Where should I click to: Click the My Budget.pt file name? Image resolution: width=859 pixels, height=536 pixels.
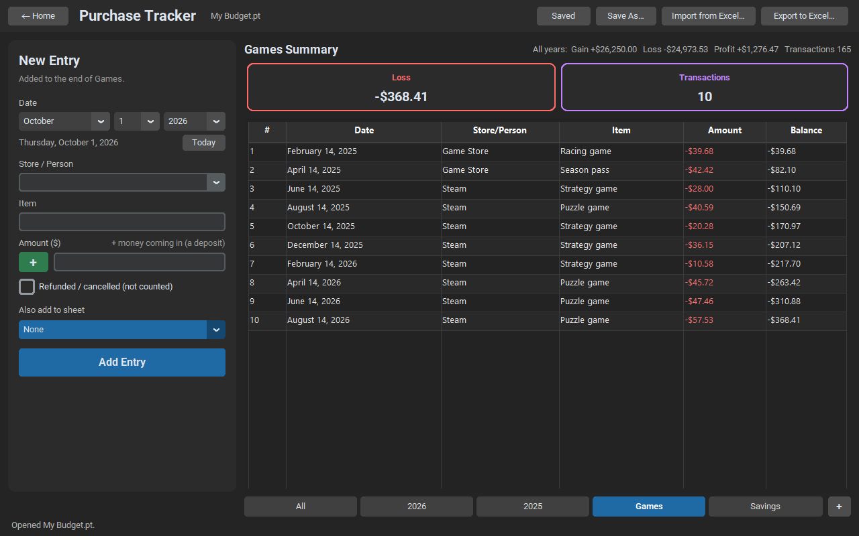(x=236, y=16)
